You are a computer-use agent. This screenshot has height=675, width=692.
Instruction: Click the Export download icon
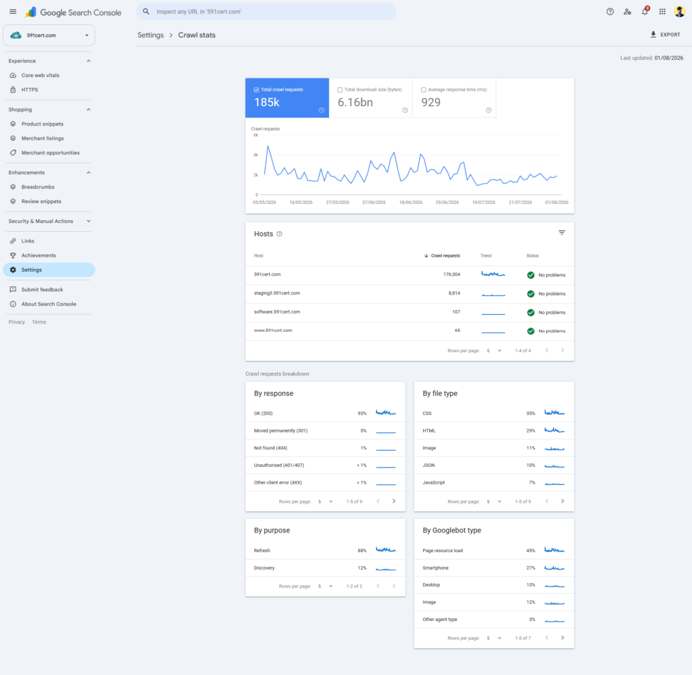(x=653, y=34)
